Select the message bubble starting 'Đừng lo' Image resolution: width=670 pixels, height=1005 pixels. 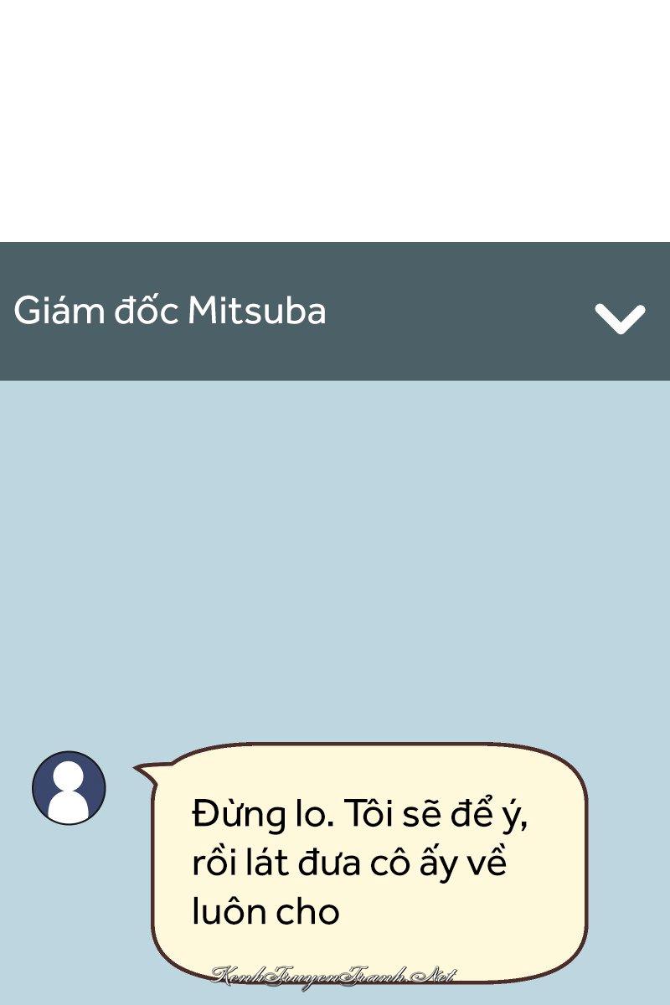368,863
